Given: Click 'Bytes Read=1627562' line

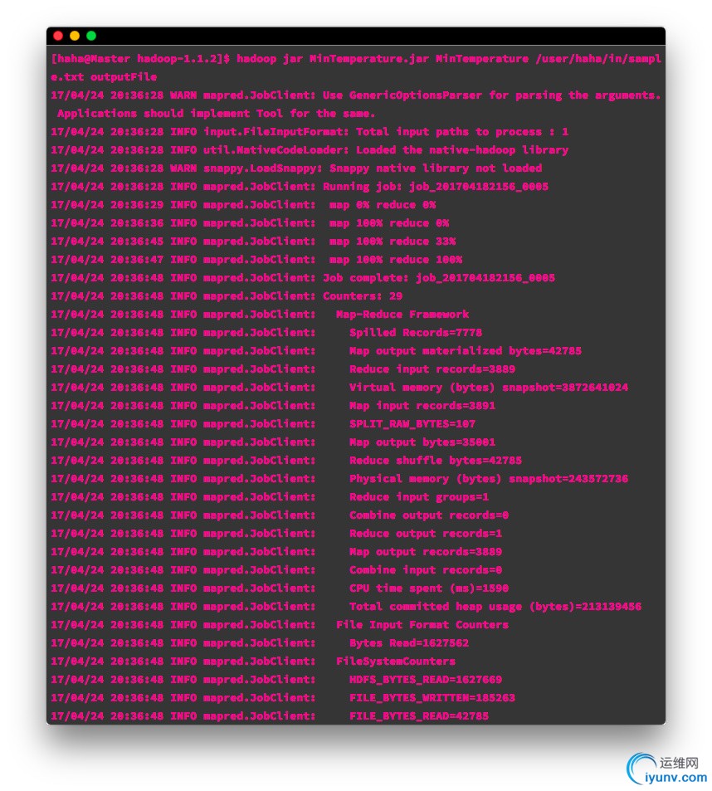Looking at the screenshot, I should coord(261,642).
